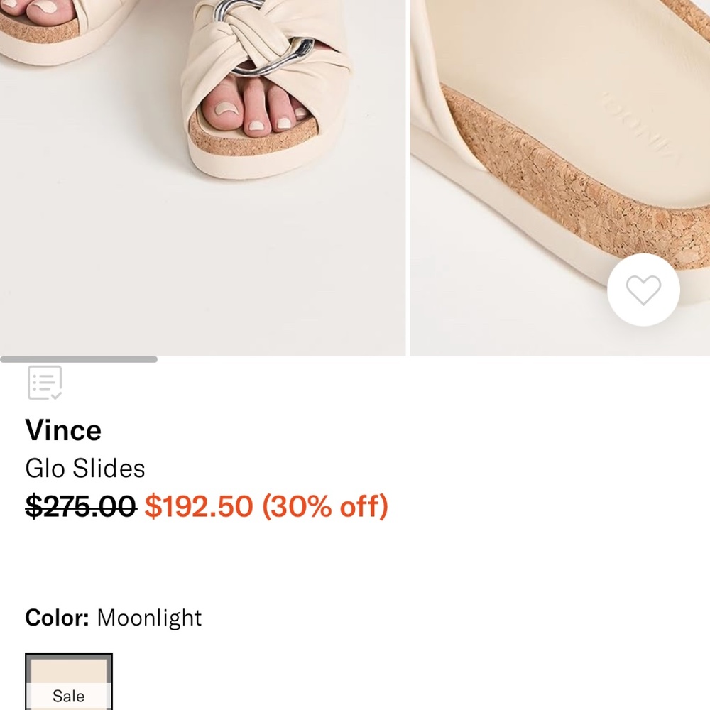Click the Sale badge on the color swatch
710x710 pixels.
pyautogui.click(x=68, y=696)
